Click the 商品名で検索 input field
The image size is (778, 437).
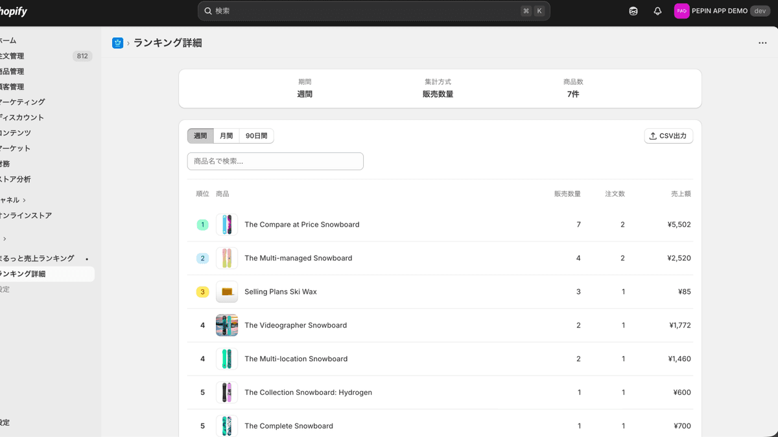point(275,161)
